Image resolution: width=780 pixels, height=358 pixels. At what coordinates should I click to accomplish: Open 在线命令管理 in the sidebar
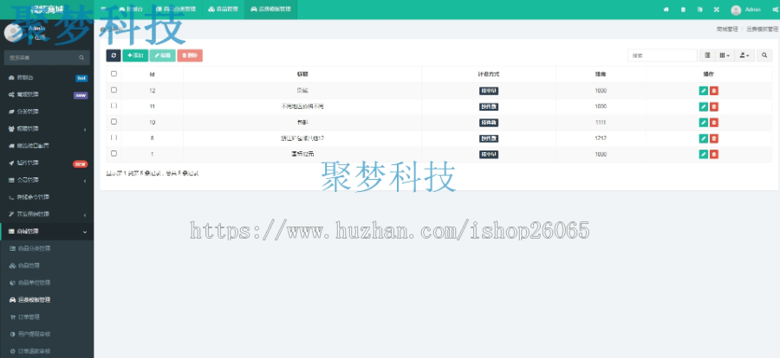tap(47, 198)
